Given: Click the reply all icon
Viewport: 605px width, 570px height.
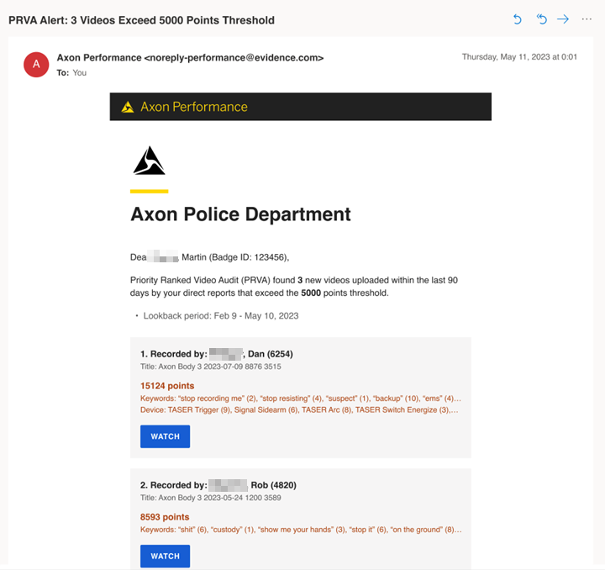Looking at the screenshot, I should pyautogui.click(x=541, y=19).
